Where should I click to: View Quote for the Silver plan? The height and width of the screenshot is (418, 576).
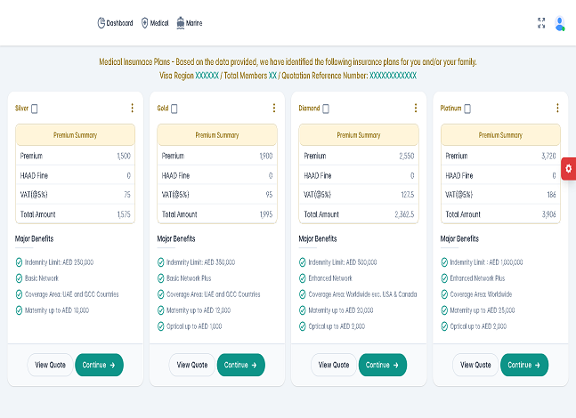51,365
